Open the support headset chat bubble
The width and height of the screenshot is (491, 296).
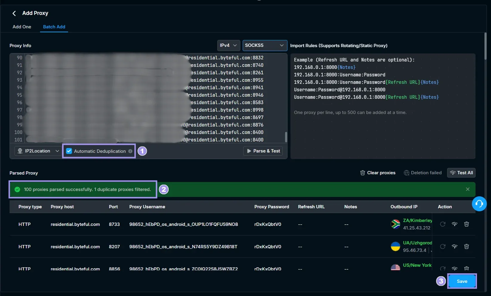click(479, 203)
